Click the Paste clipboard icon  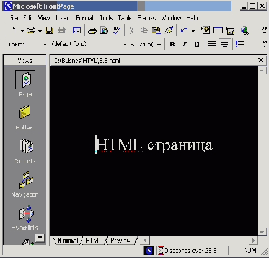(x=157, y=30)
